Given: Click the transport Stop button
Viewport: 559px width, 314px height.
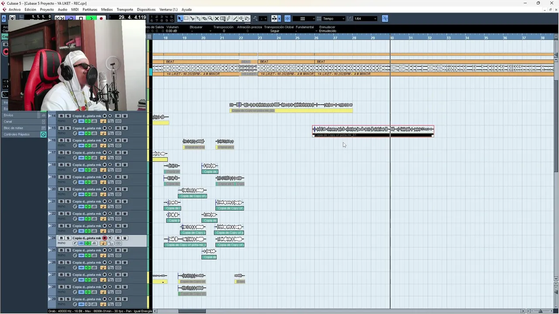Looking at the screenshot, I should click(x=80, y=18).
